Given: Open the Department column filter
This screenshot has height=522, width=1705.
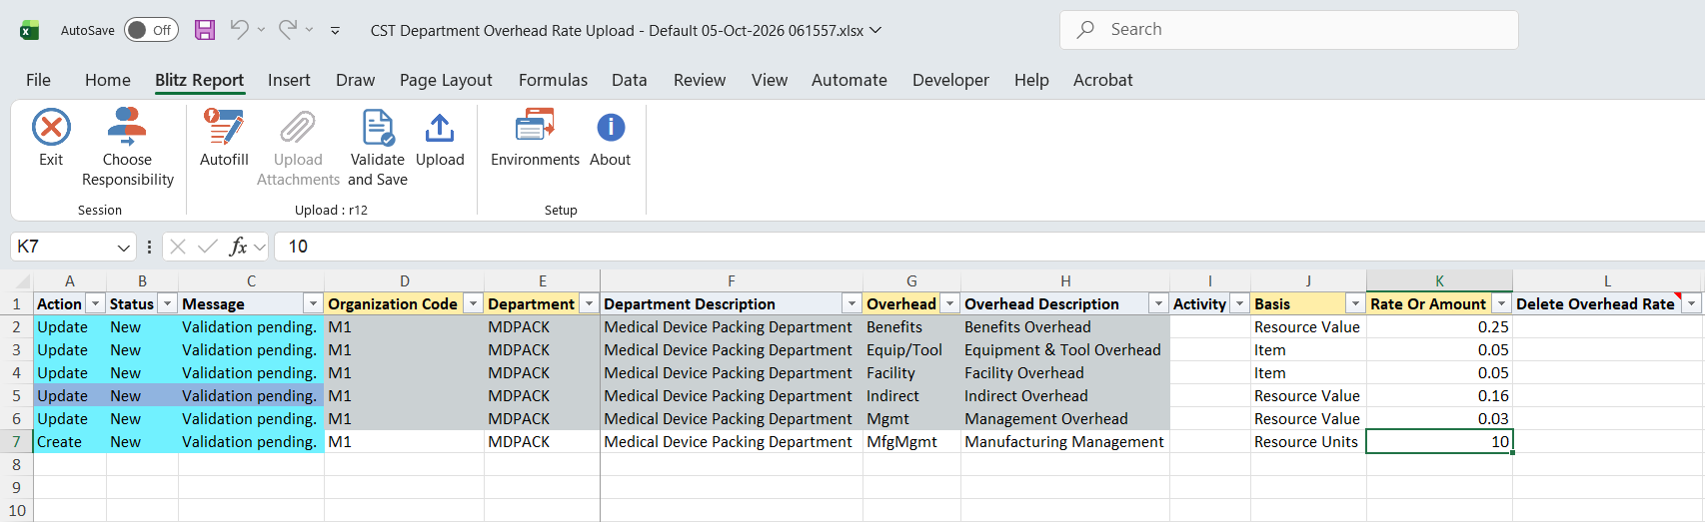Looking at the screenshot, I should click(x=589, y=303).
